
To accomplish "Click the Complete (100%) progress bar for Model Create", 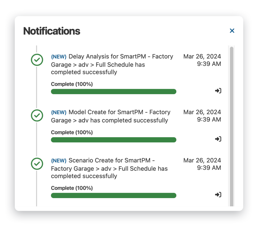I will 113,140.
